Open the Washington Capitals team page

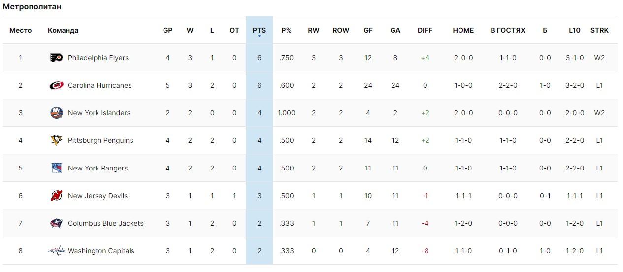(101, 251)
